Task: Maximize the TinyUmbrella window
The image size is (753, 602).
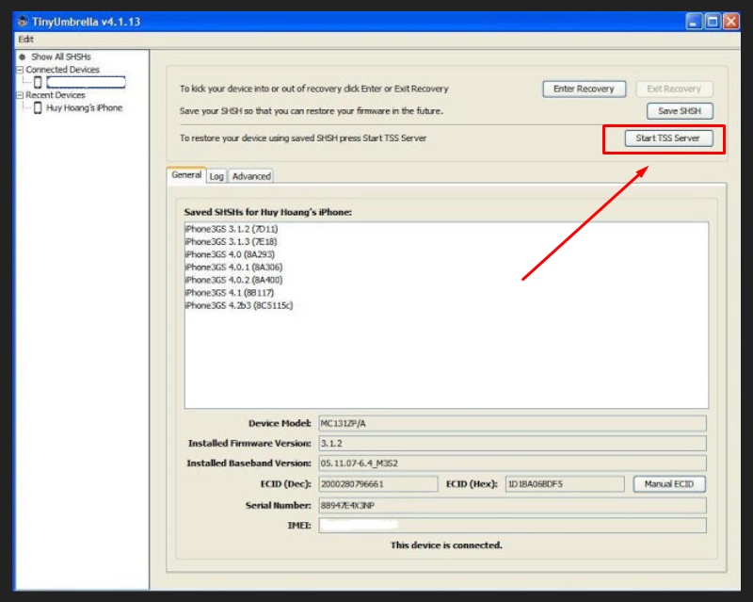Action: click(713, 22)
